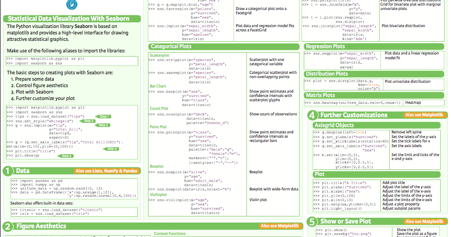Click the 'Violinplot' subheading
Screen dimensions: 451x237
(x=158, y=195)
